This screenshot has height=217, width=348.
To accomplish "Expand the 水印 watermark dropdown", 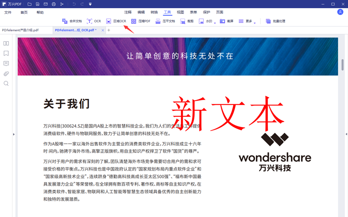I will click(215, 22).
